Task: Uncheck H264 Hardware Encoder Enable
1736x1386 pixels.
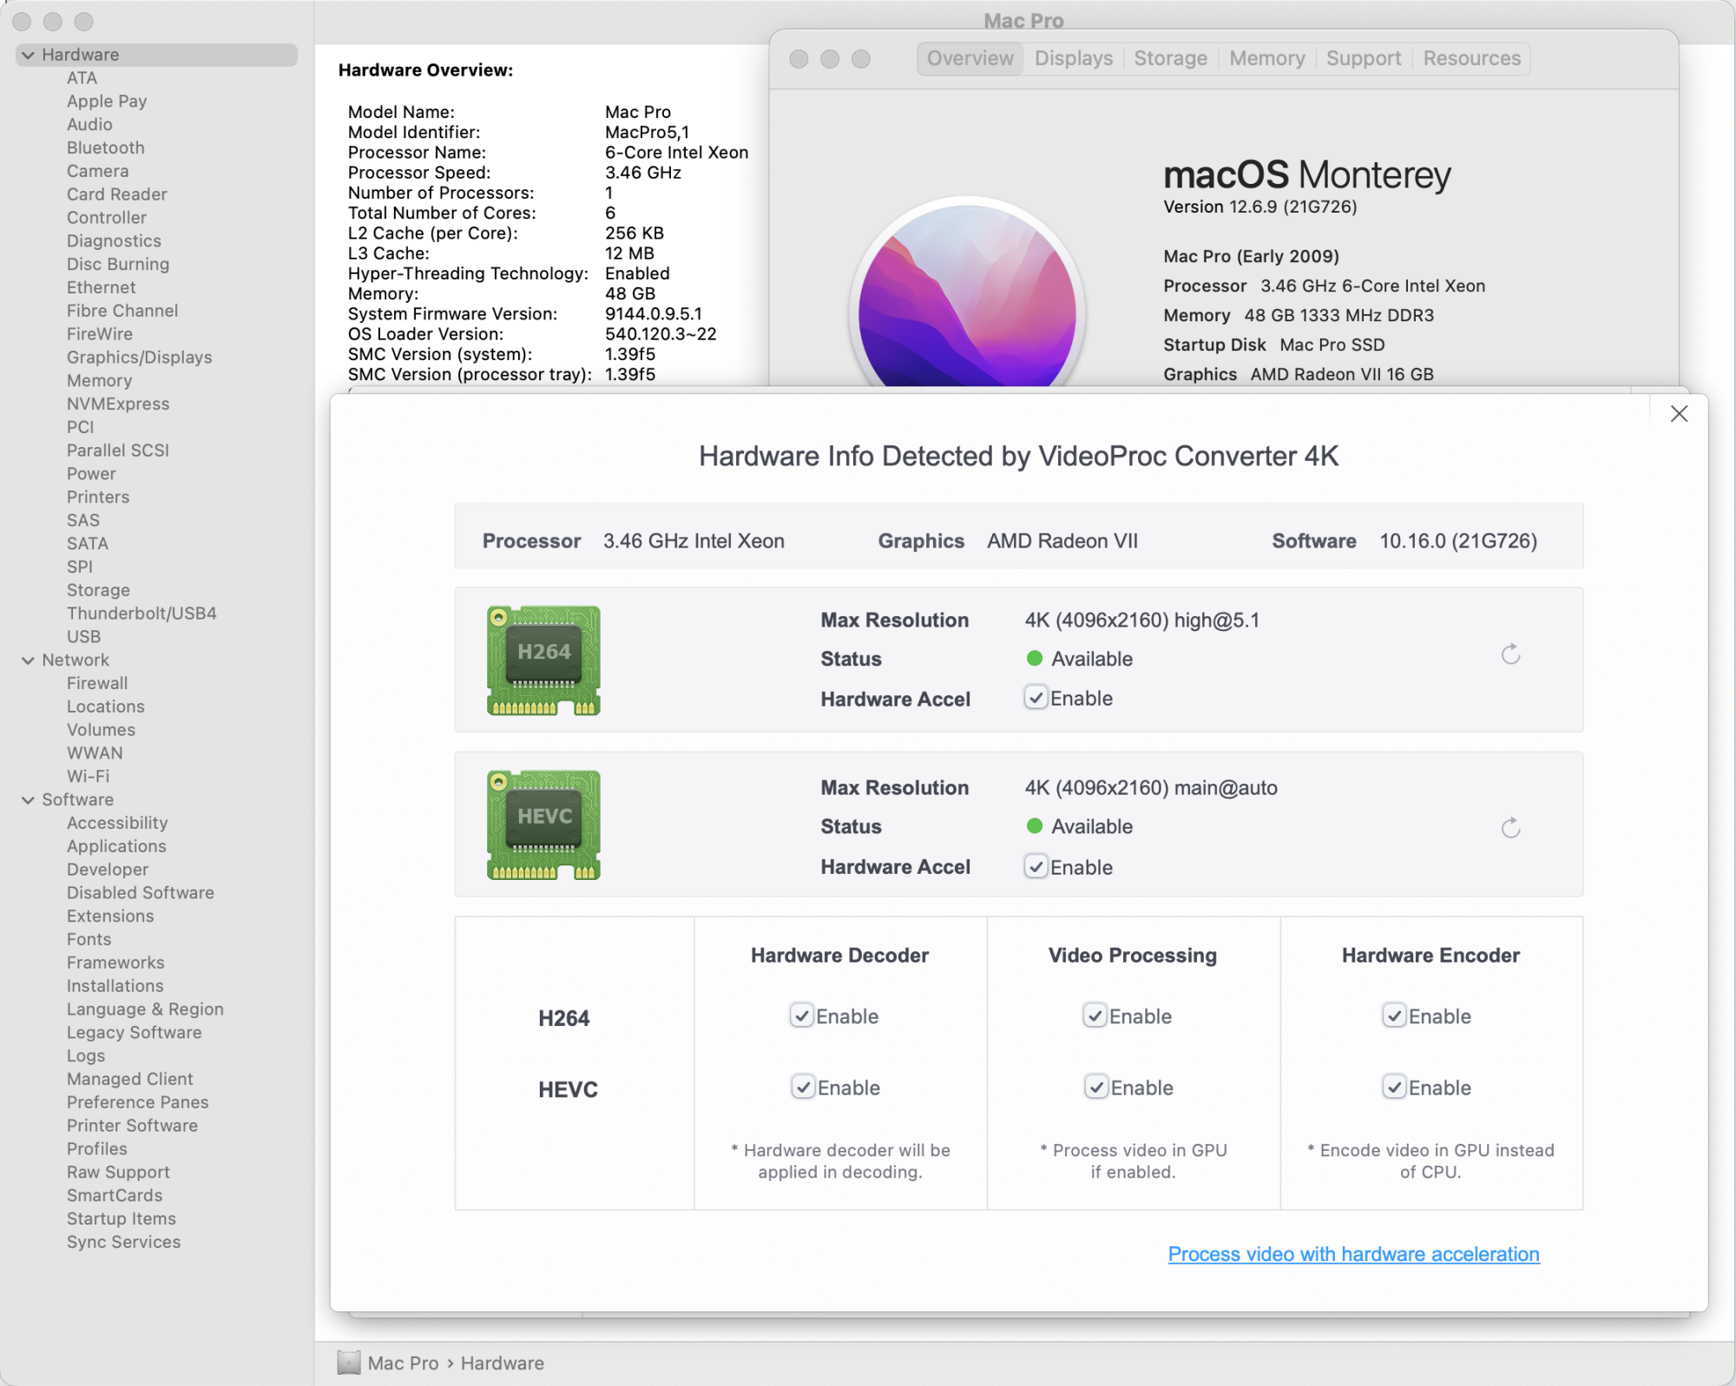Action: click(x=1394, y=1015)
